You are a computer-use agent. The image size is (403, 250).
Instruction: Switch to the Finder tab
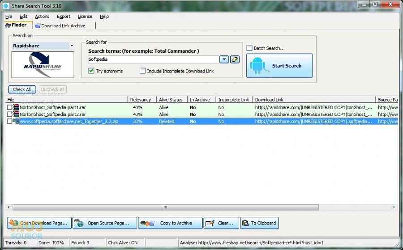18,25
